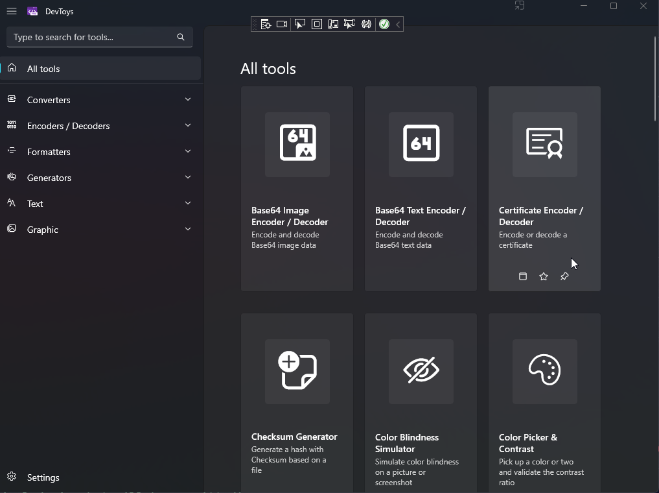Viewport: 659px width, 493px height.
Task: Click the Text category icon
Action: [x=12, y=203]
